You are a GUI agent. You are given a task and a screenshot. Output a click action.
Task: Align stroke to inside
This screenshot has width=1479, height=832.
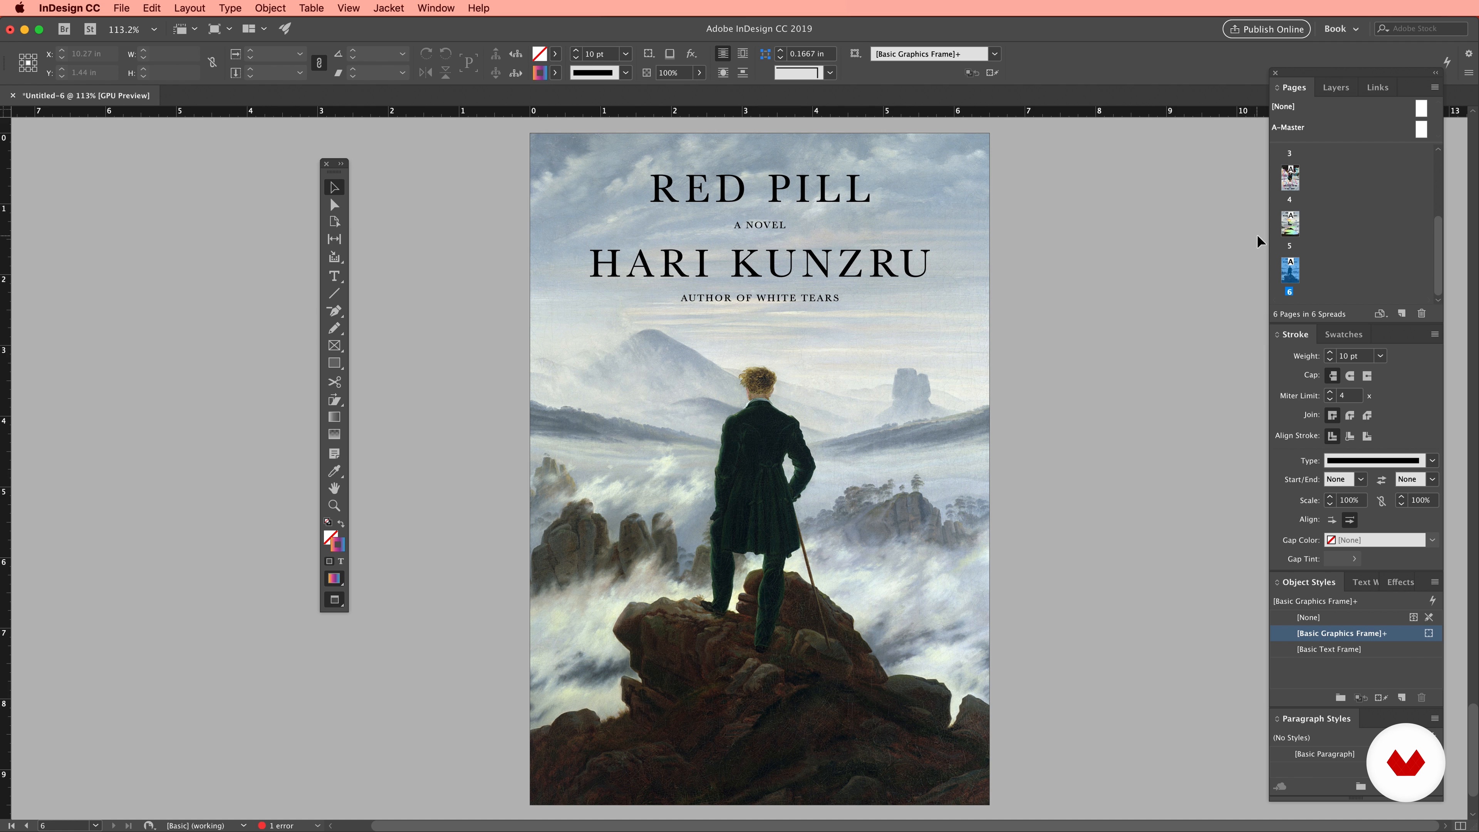pyautogui.click(x=1350, y=436)
